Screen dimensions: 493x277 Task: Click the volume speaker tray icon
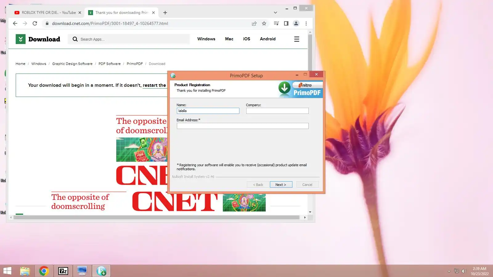(464, 271)
